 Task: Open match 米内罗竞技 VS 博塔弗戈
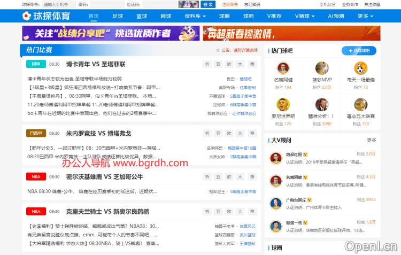98,133
